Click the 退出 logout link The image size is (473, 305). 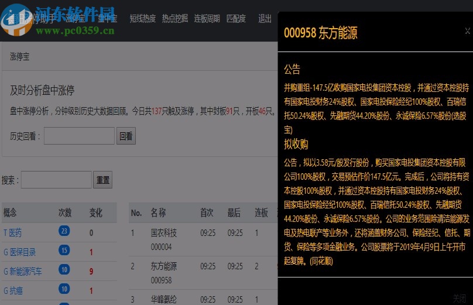coord(265,19)
